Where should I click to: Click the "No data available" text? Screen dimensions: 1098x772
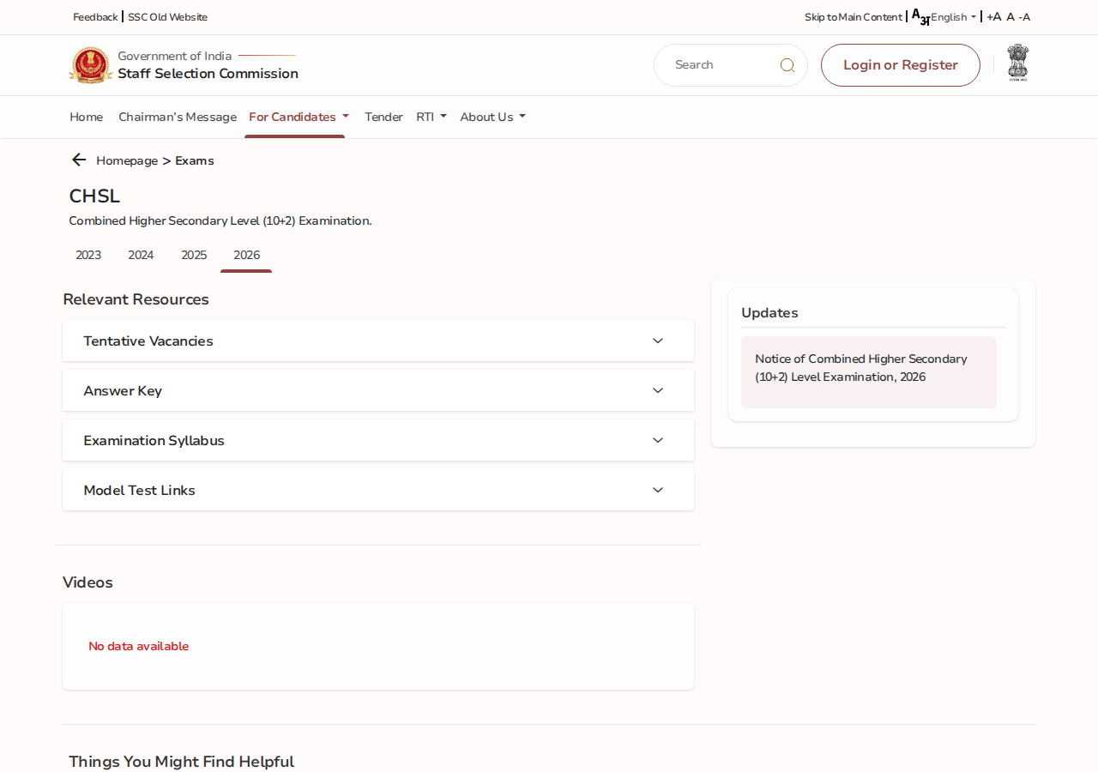click(139, 646)
